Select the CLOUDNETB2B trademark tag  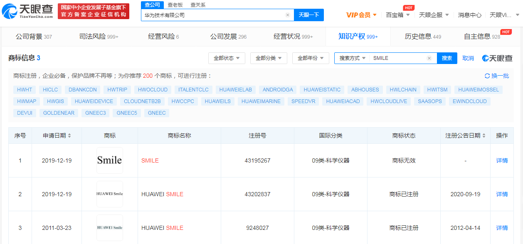[142, 101]
